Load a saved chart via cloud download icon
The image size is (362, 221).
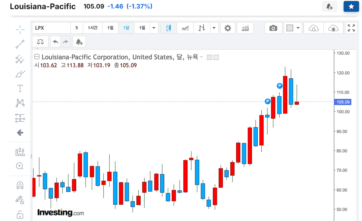point(313,28)
